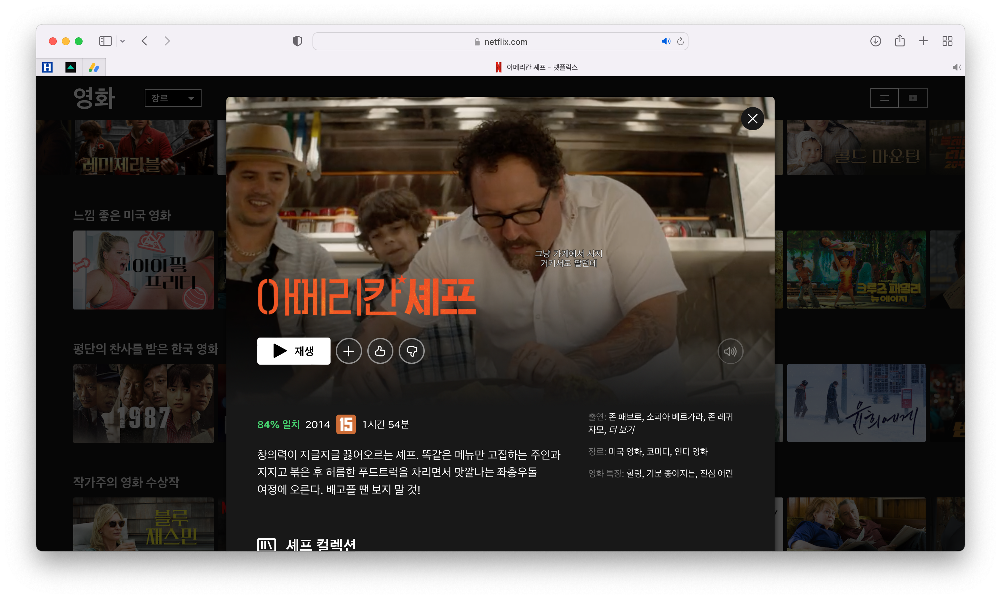Click the 영화 page heading
Viewport: 1001px width, 599px height.
point(94,98)
